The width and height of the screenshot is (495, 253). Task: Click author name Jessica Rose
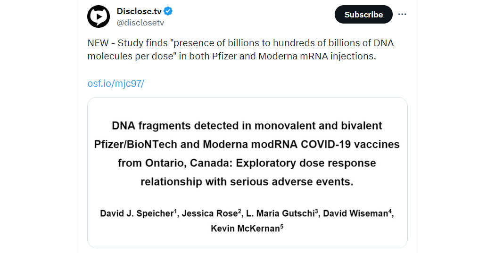(210, 213)
